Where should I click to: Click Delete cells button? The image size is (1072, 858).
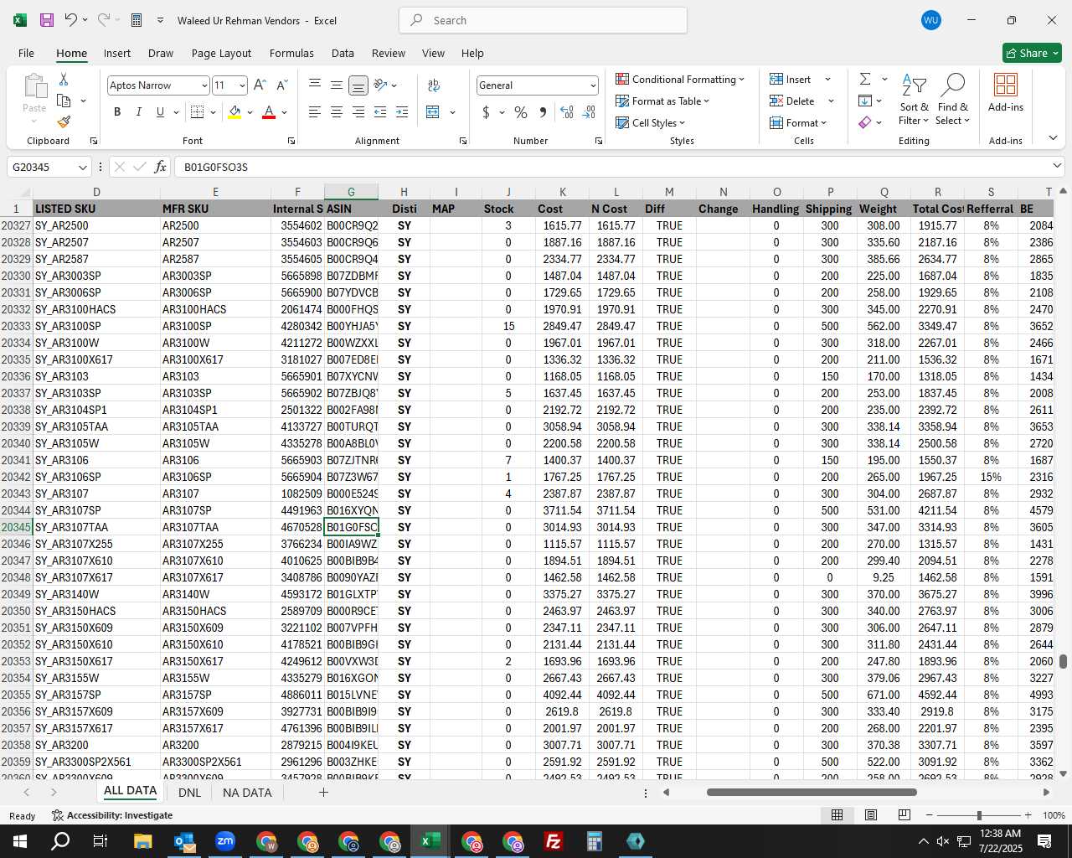792,101
